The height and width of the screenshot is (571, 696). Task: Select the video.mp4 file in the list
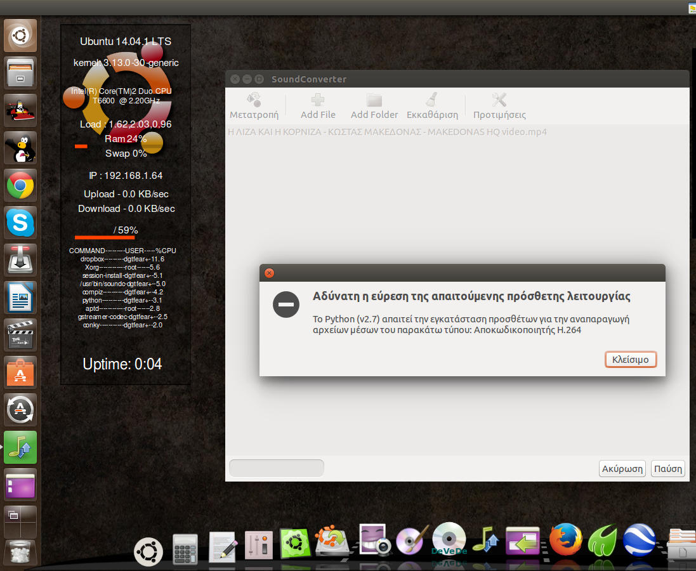[387, 132]
